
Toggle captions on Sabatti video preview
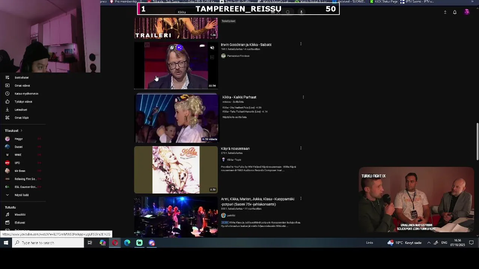[x=212, y=57]
